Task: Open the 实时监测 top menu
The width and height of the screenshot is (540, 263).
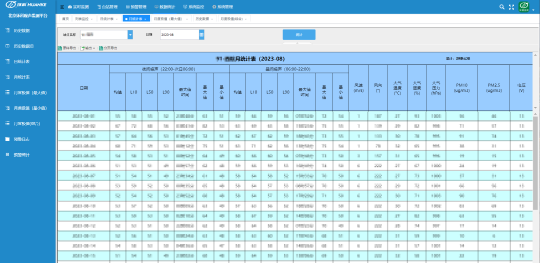Action: pyautogui.click(x=78, y=7)
